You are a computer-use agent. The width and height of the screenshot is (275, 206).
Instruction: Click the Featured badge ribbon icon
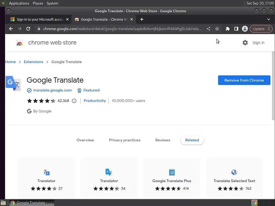(x=79, y=90)
